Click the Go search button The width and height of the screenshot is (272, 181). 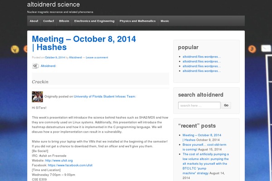click(226, 105)
